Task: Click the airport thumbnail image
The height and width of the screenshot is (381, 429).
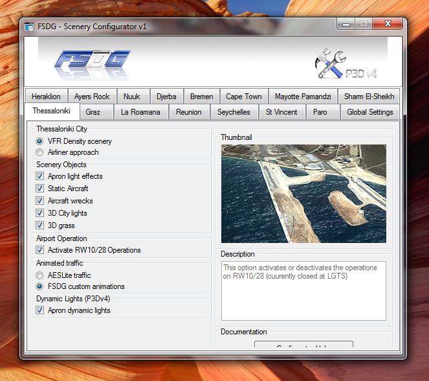Action: pos(303,193)
